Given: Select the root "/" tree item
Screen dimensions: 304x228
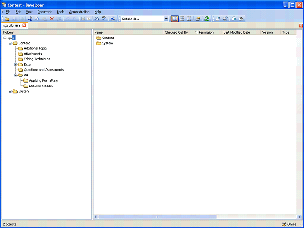Looking at the screenshot, I should 14,38.
